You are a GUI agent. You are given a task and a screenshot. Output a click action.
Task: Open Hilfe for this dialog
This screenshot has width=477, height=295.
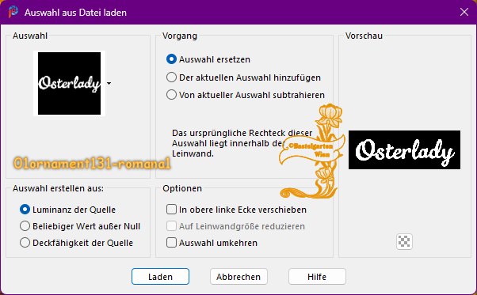pos(317,277)
